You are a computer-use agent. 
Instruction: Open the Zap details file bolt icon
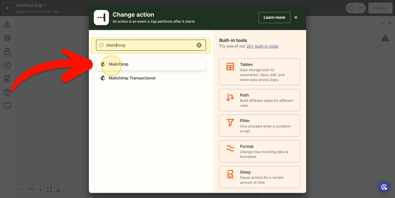(7, 79)
